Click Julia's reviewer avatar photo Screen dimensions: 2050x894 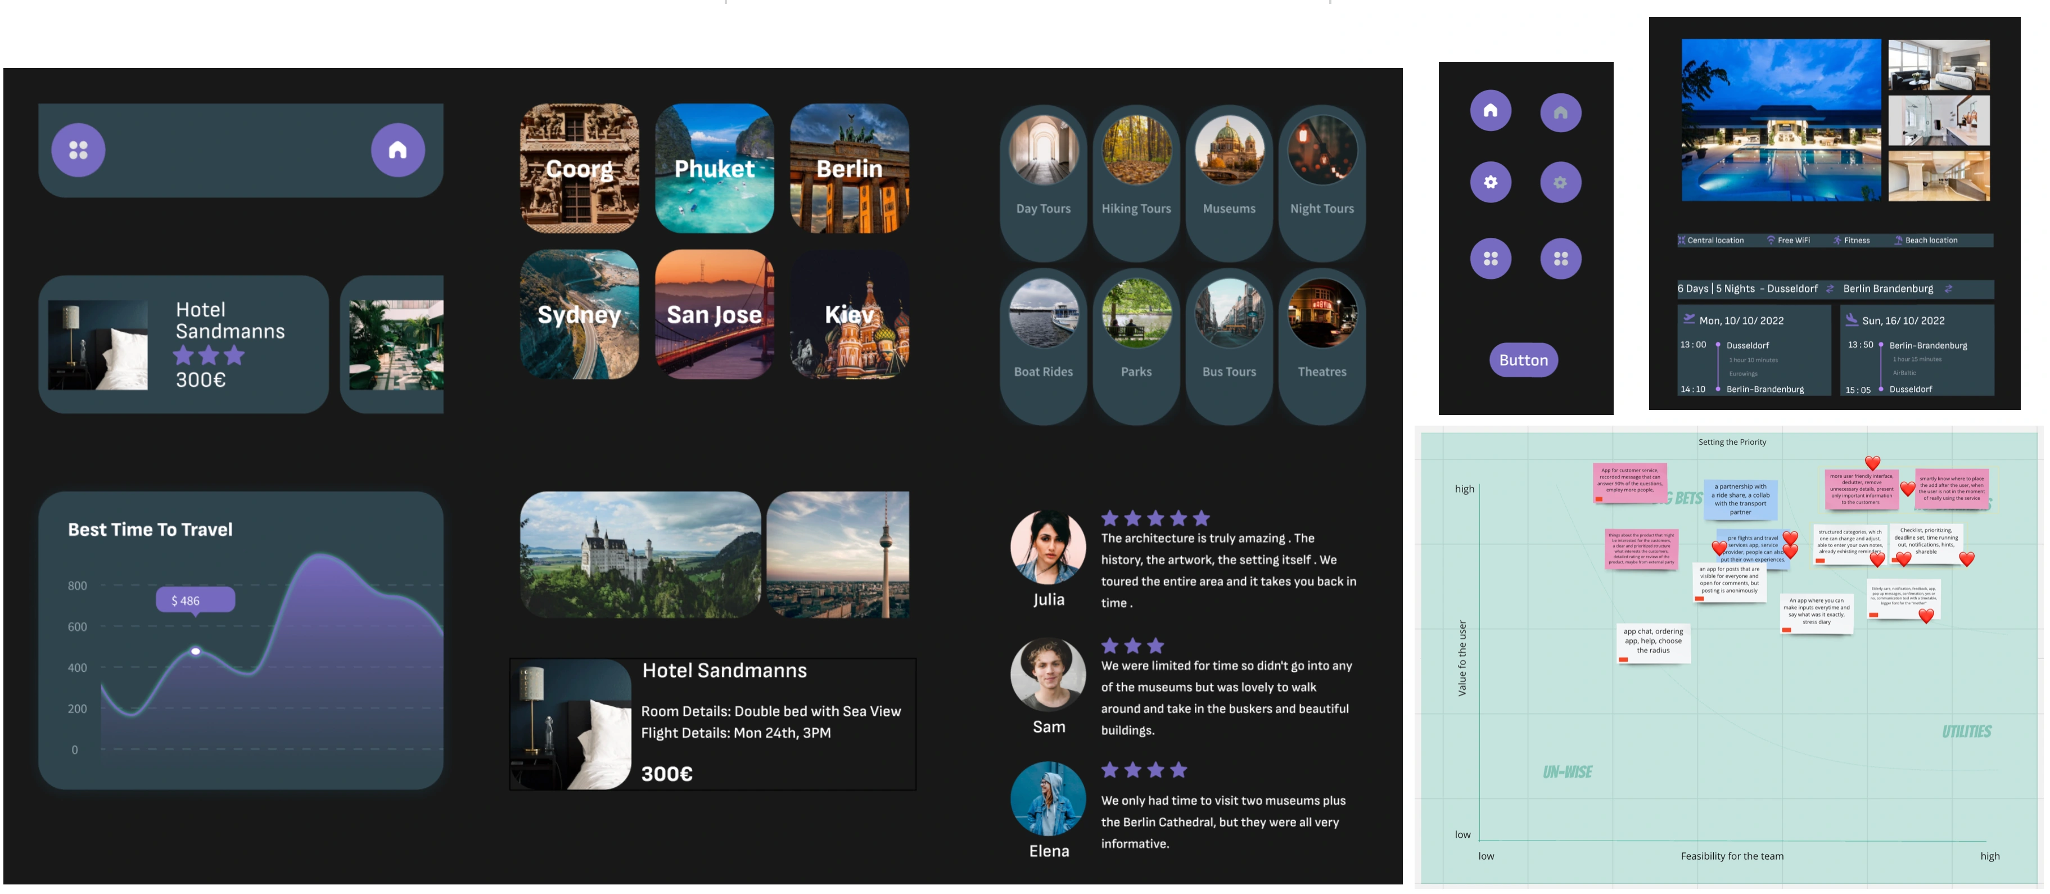pyautogui.click(x=1047, y=548)
